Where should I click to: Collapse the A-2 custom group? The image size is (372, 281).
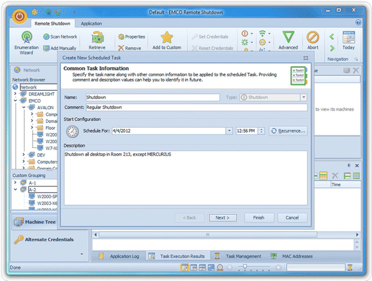pos(15,190)
